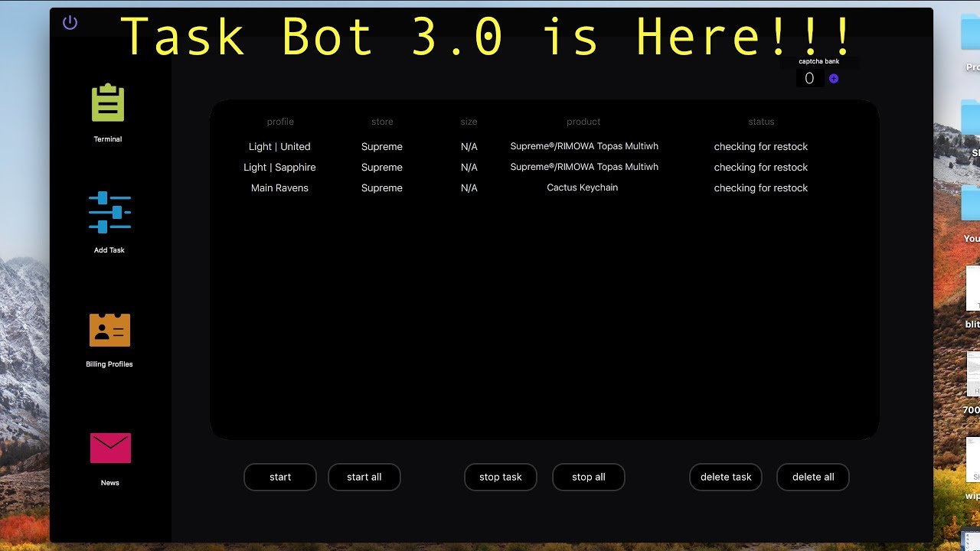Click N/A size in Main Ravens row
The image size is (980, 551).
469,187
